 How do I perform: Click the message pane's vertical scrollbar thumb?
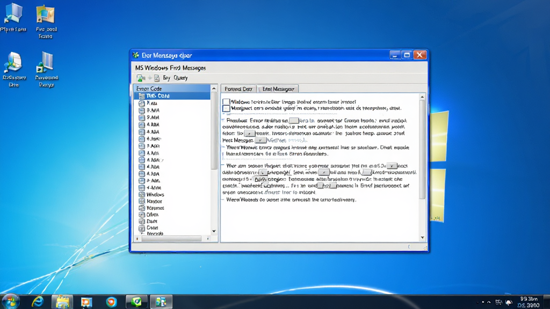(422, 150)
